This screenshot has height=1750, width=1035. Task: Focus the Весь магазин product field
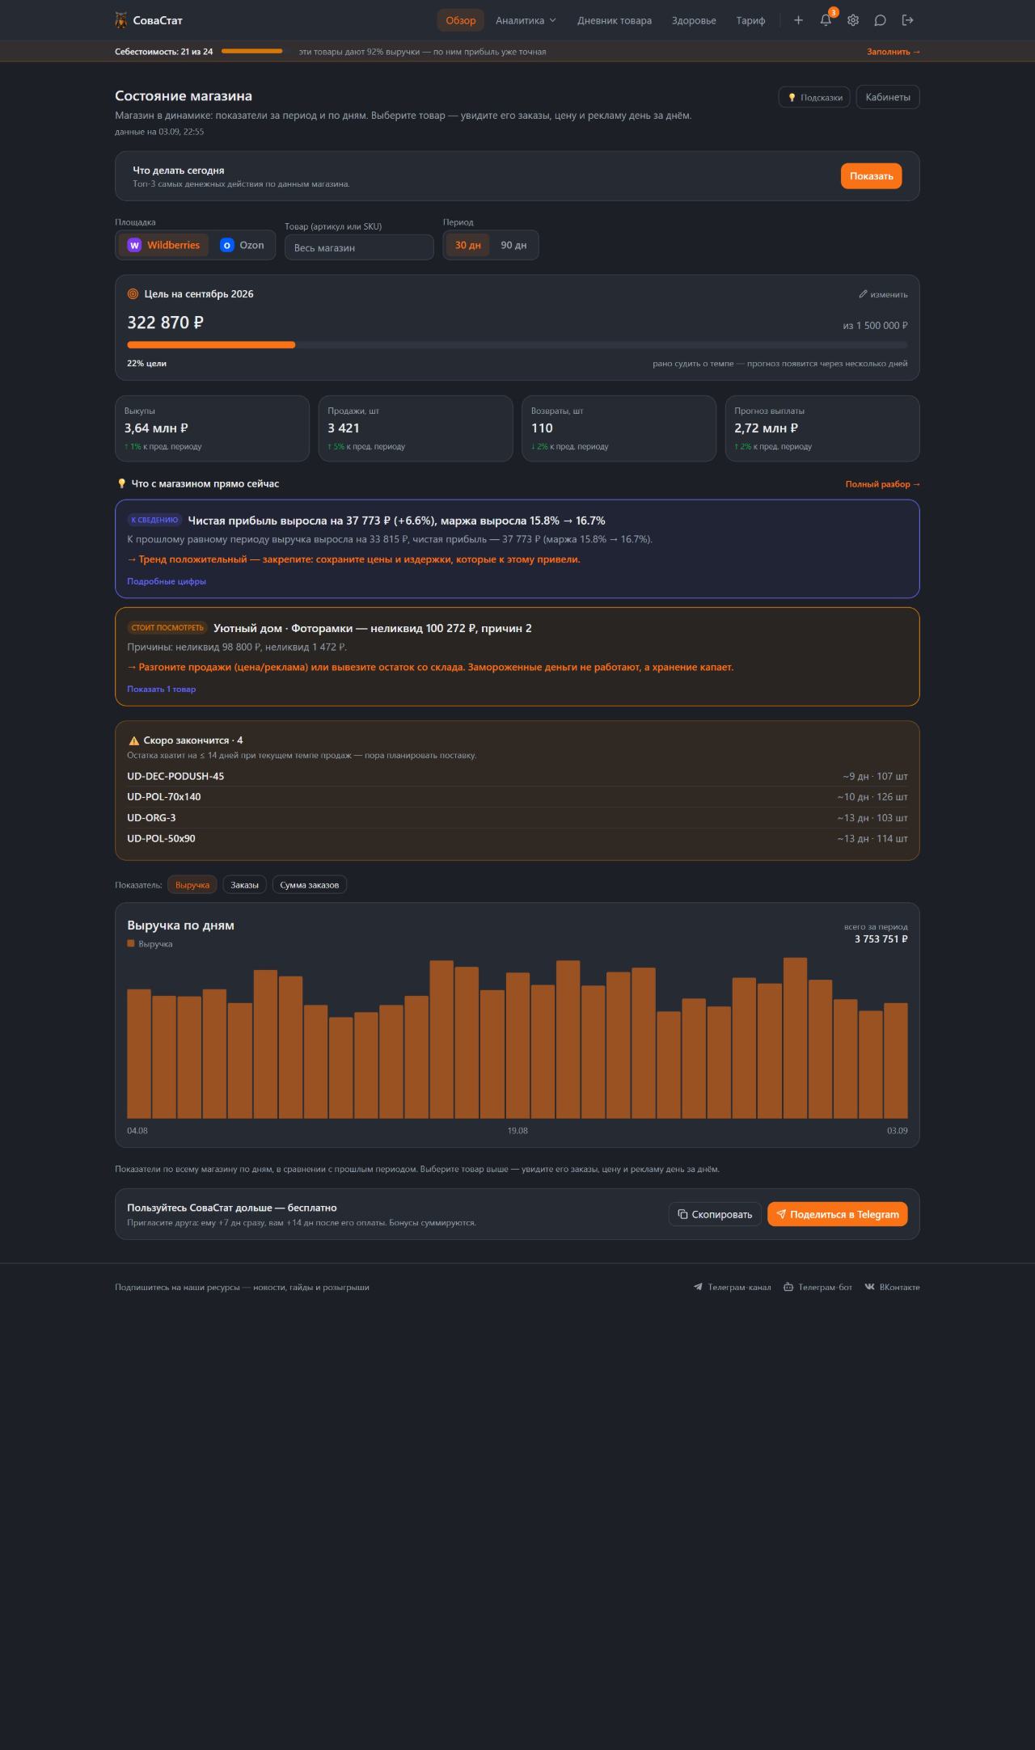click(359, 247)
